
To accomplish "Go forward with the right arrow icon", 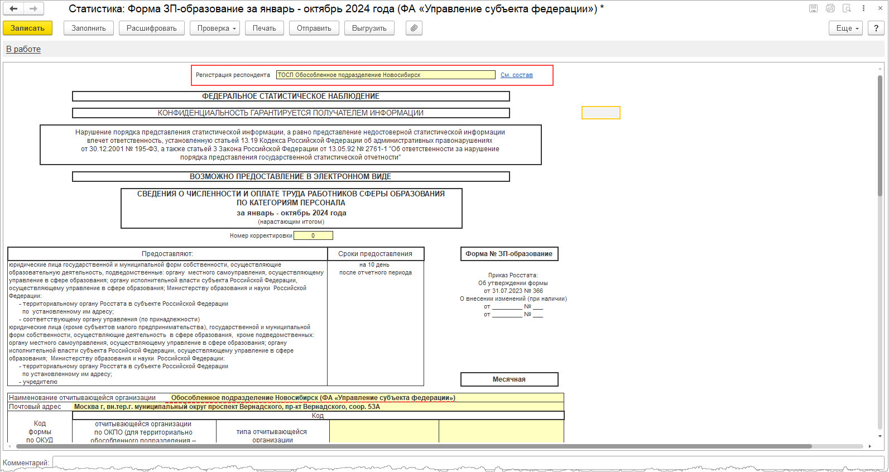I will tap(33, 8).
